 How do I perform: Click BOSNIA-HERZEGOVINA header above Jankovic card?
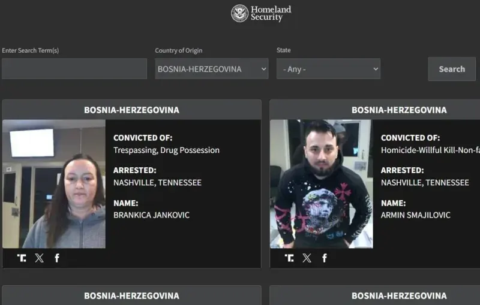[131, 110]
